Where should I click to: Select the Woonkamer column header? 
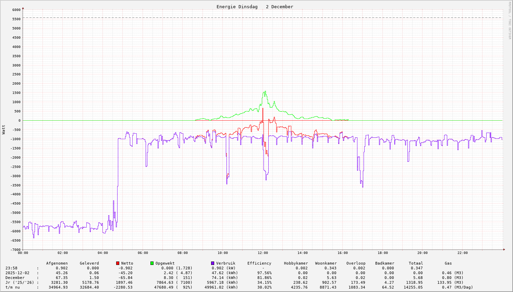tap(326, 263)
